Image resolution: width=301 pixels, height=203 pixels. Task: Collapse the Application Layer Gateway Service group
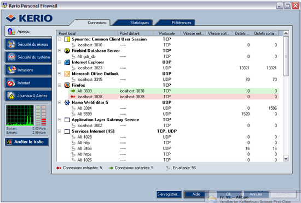60,120
